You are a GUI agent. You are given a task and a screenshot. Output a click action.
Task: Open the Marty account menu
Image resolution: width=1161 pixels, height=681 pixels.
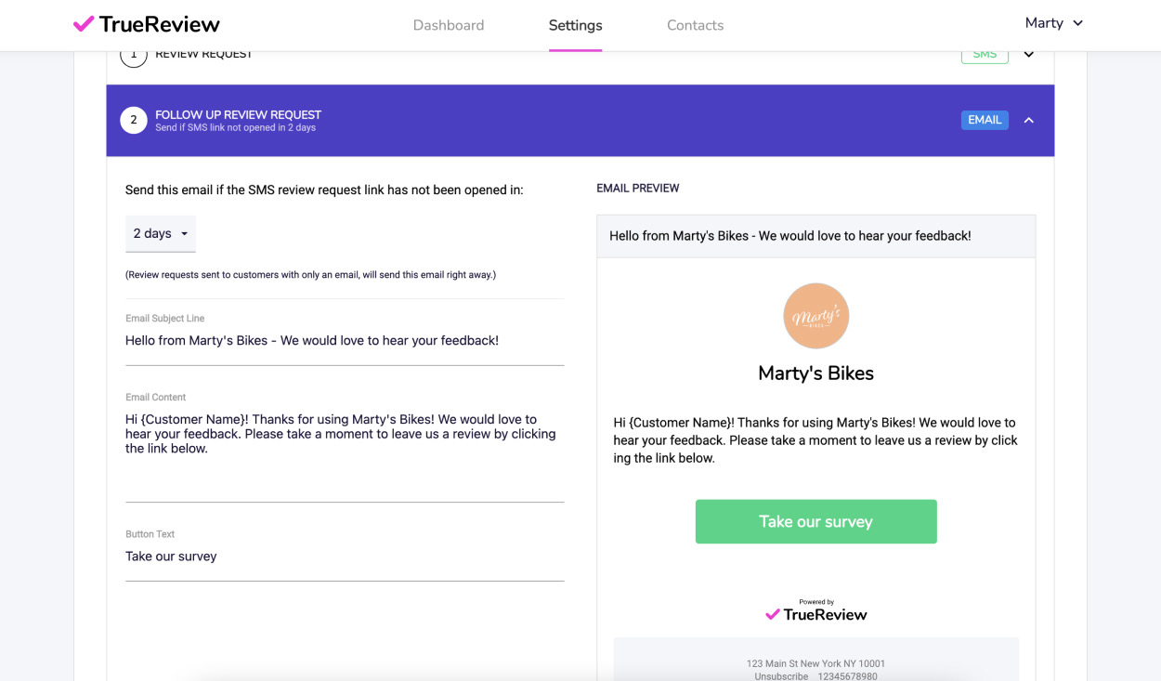(1054, 23)
